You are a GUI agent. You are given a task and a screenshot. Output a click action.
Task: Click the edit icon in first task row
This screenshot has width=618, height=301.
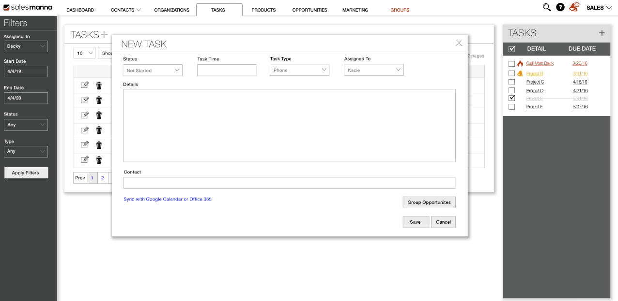85,85
